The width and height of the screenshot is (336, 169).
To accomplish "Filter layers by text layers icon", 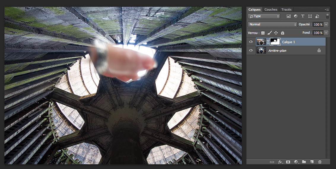I will tap(303, 16).
